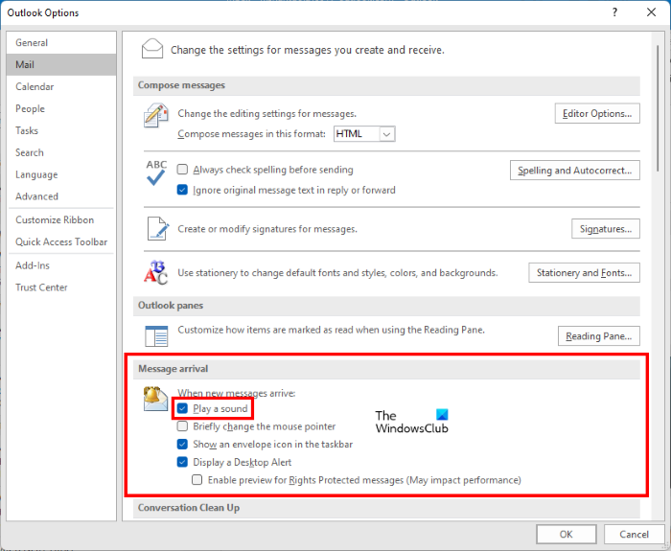Uncheck Play a sound checkbox
Screen dimensions: 671x551
[x=182, y=408]
